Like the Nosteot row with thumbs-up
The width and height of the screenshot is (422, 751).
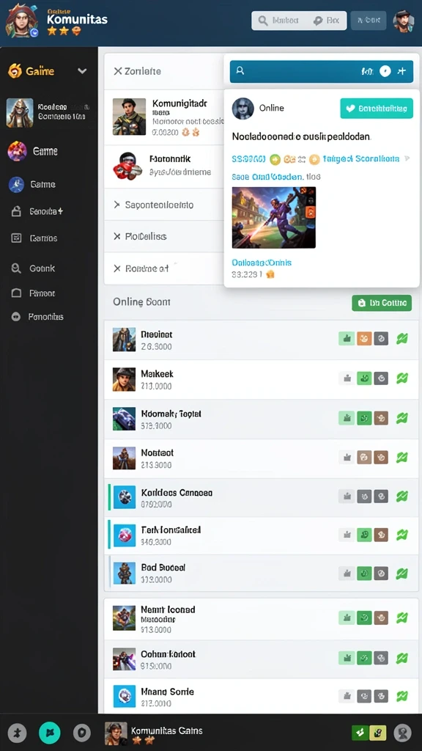point(347,457)
